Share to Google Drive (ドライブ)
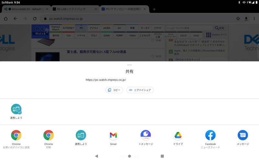Viewport: 259px width, 161px height. tap(178, 135)
